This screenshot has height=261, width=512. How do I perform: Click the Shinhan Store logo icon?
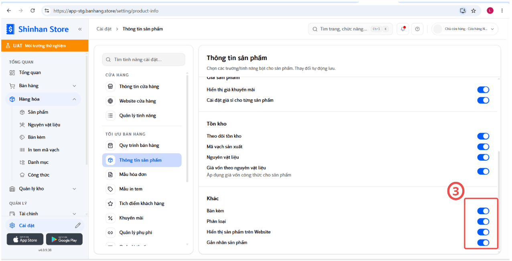click(x=10, y=29)
